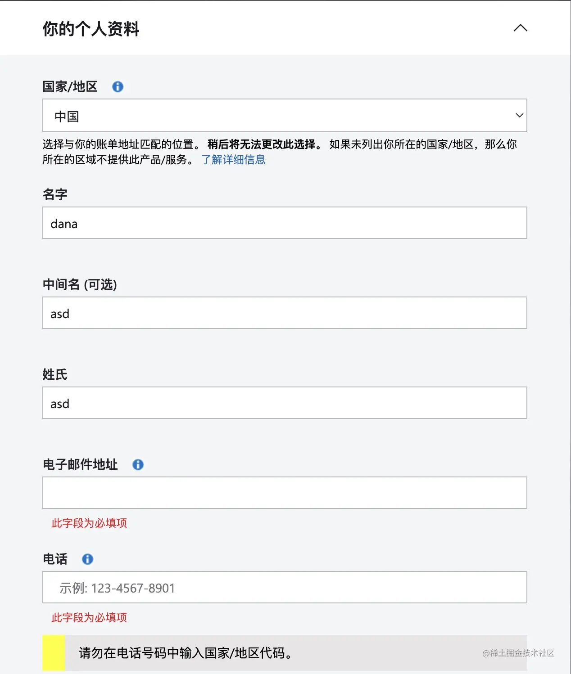Click the phone input showing example 123-4567-8901
Screen dimensions: 571x674
point(284,587)
